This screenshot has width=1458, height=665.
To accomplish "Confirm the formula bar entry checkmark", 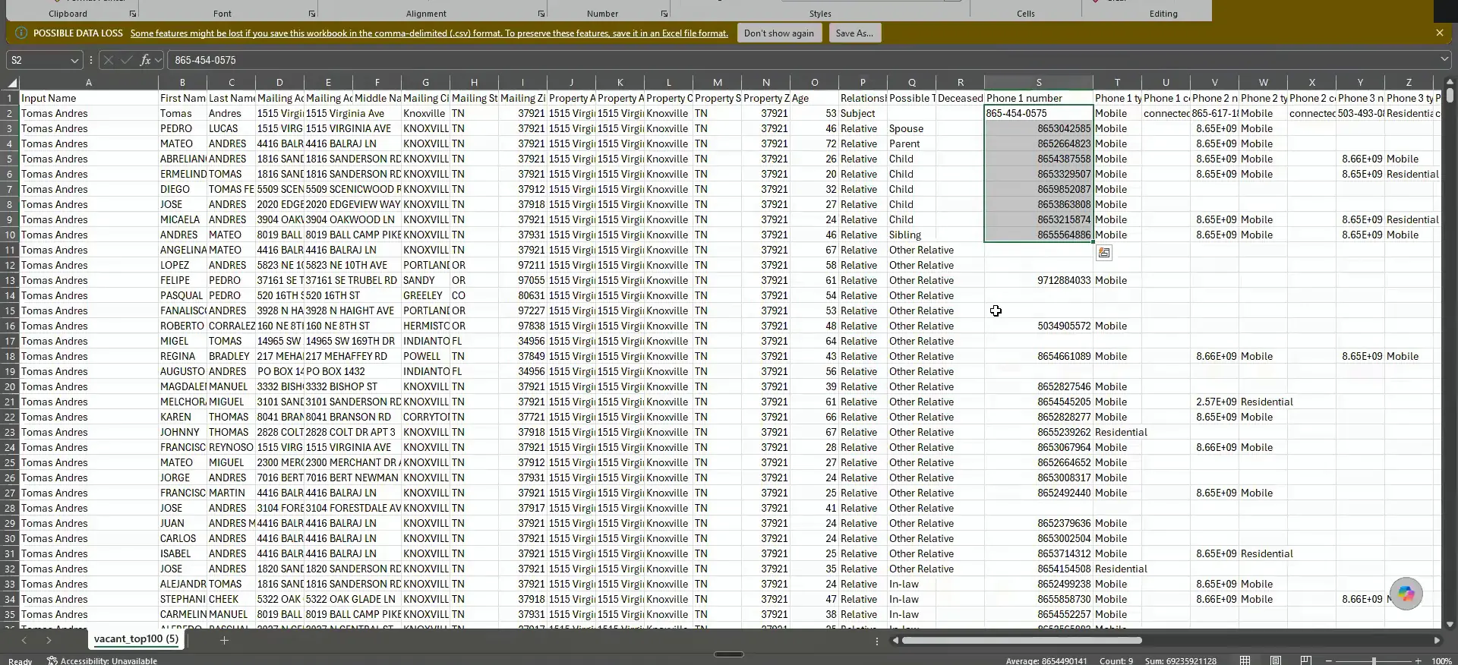I will pyautogui.click(x=127, y=60).
